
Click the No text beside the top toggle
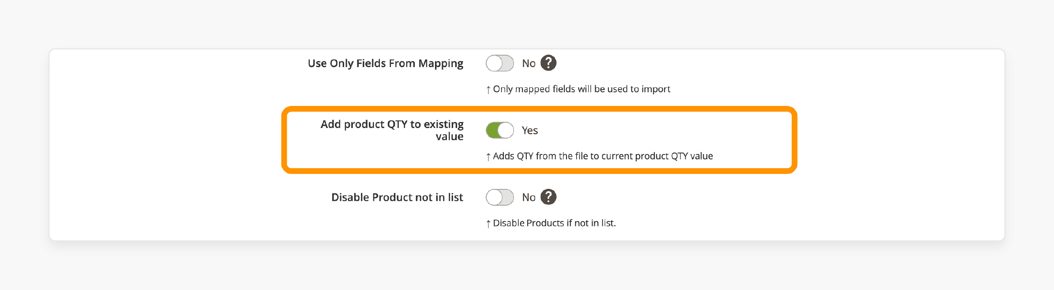tap(528, 63)
